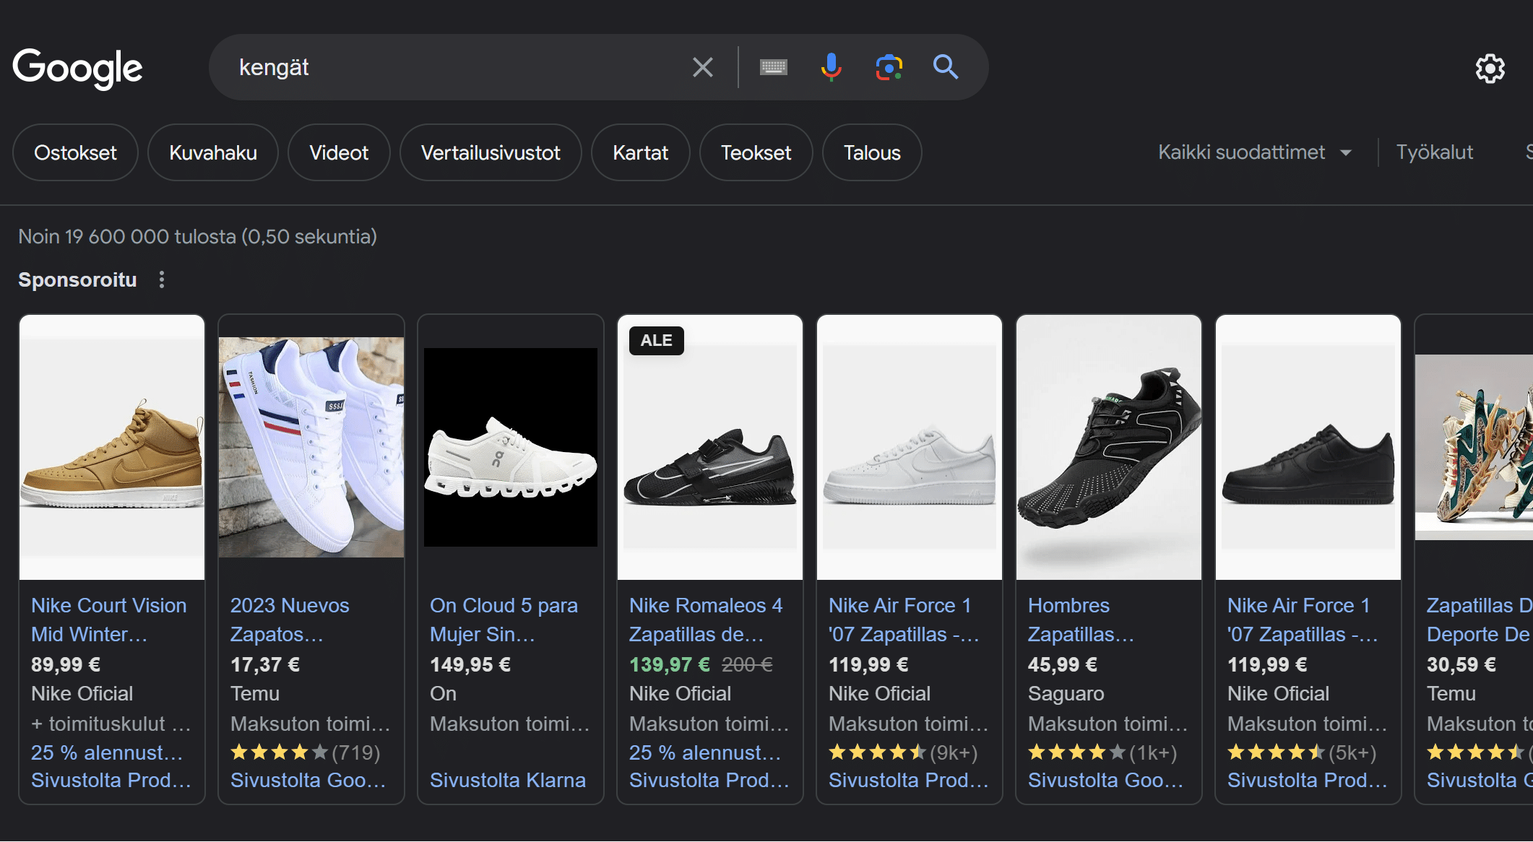Select the Ostokset filter tab
Screen dimensions: 1533x842
point(75,152)
